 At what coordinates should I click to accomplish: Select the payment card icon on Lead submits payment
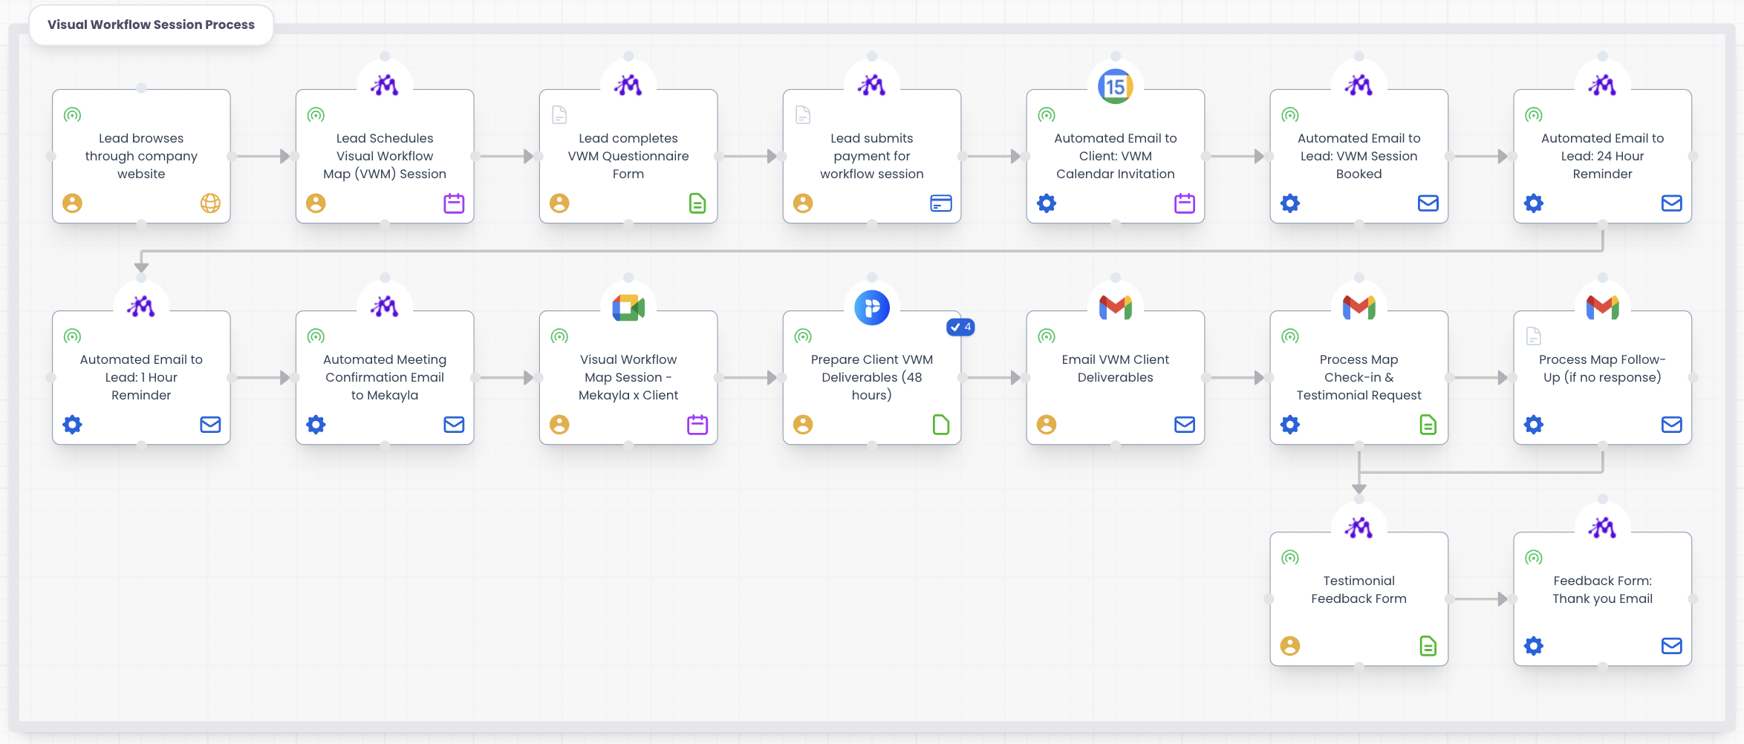941,203
